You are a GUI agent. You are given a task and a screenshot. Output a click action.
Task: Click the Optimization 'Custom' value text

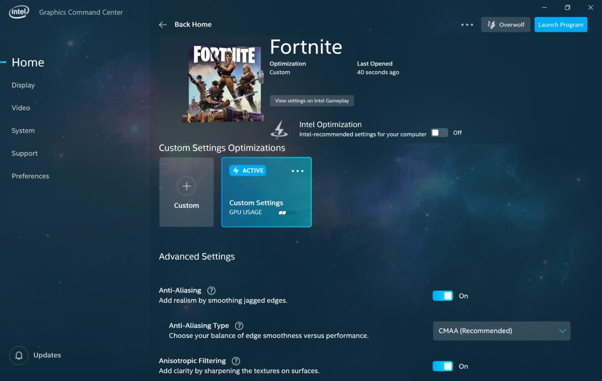point(280,72)
